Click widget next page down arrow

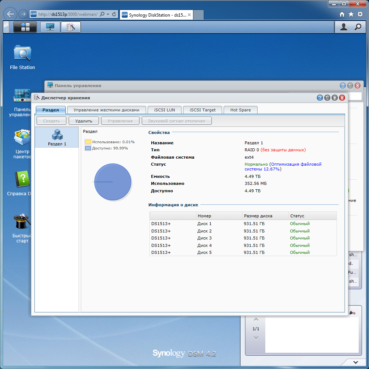click(256, 338)
